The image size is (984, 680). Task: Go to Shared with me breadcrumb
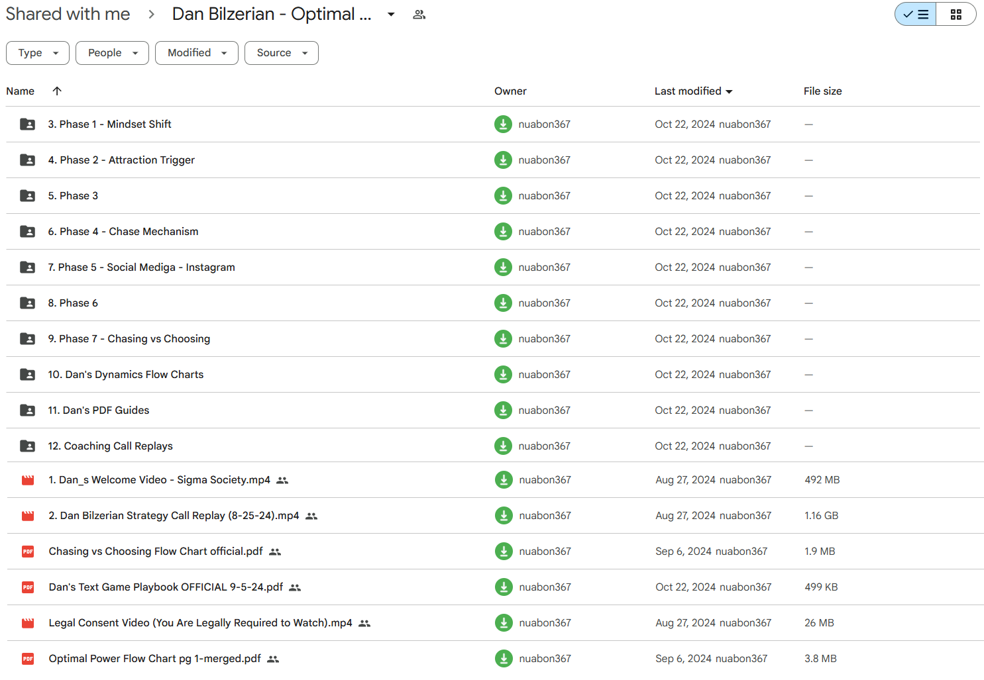click(68, 14)
